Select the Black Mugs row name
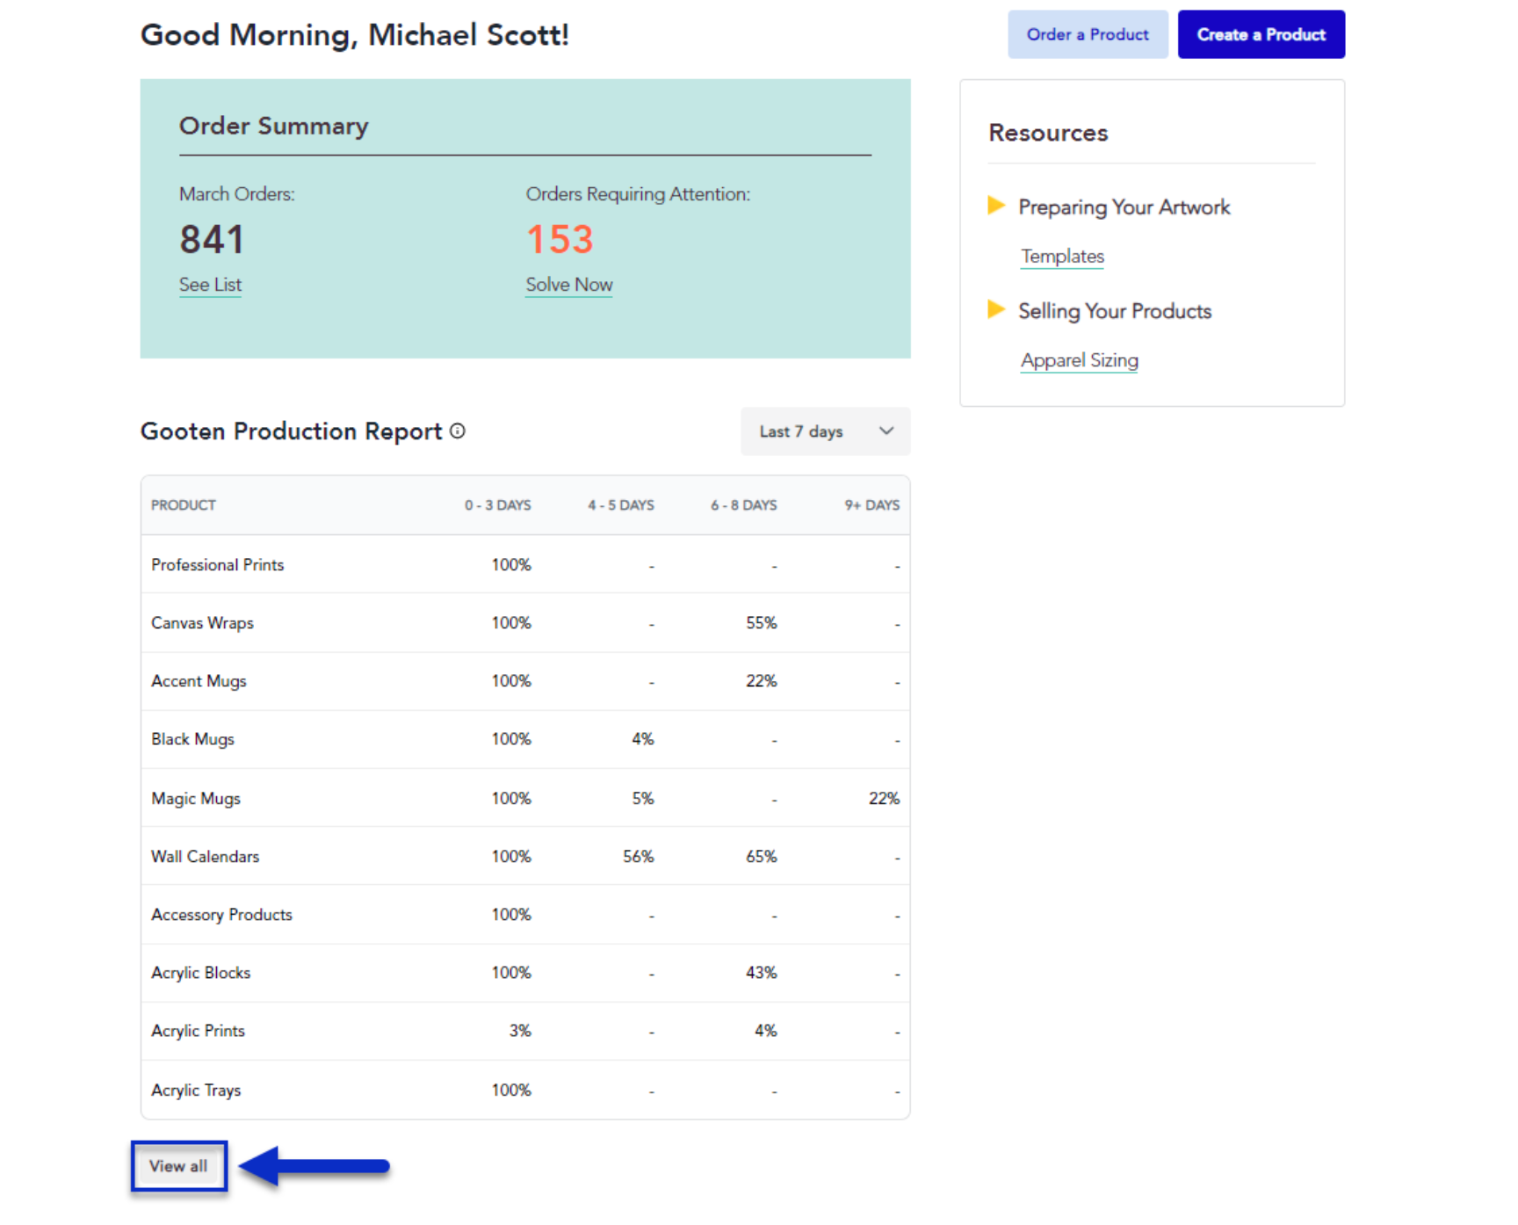The width and height of the screenshot is (1518, 1225). click(x=192, y=739)
